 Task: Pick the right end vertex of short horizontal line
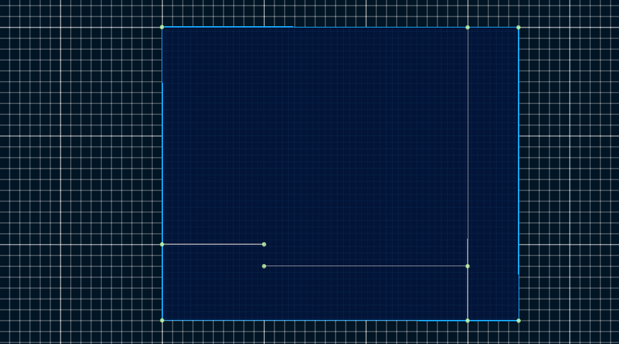click(x=264, y=244)
